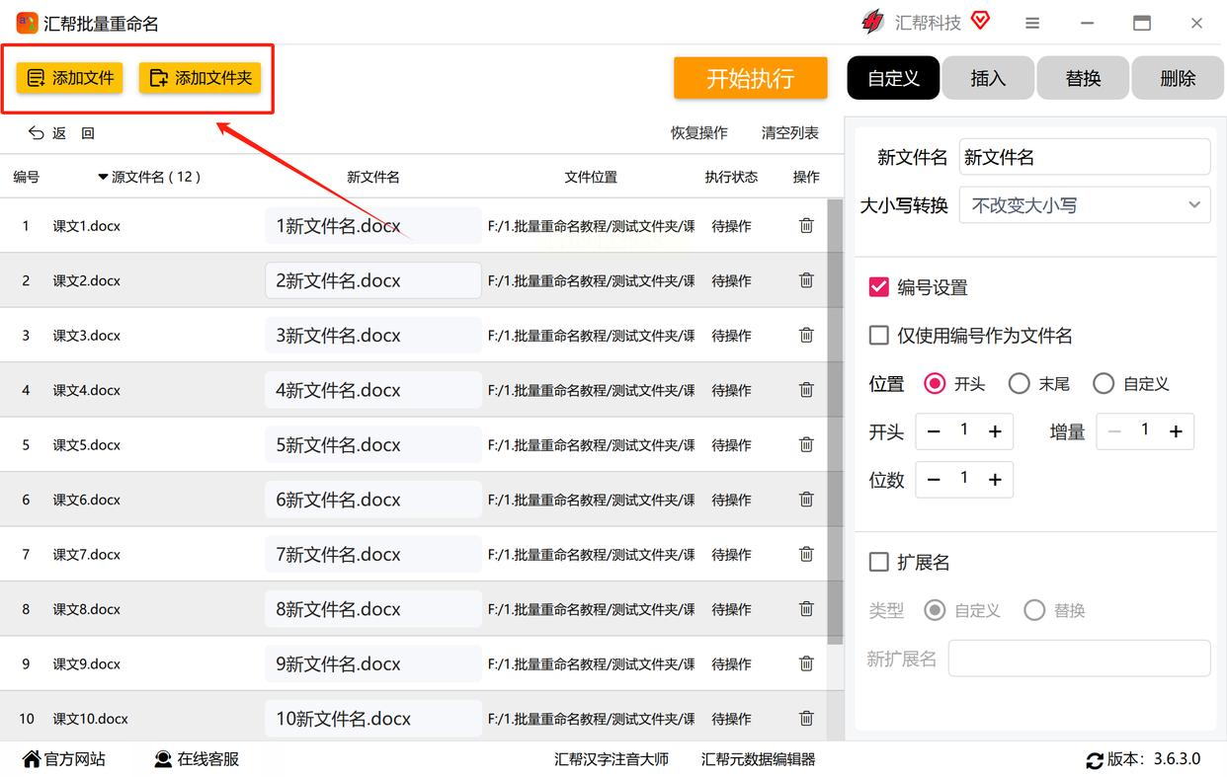The image size is (1227, 777).
Task: Click the 返回 back arrow icon
Action: [37, 133]
